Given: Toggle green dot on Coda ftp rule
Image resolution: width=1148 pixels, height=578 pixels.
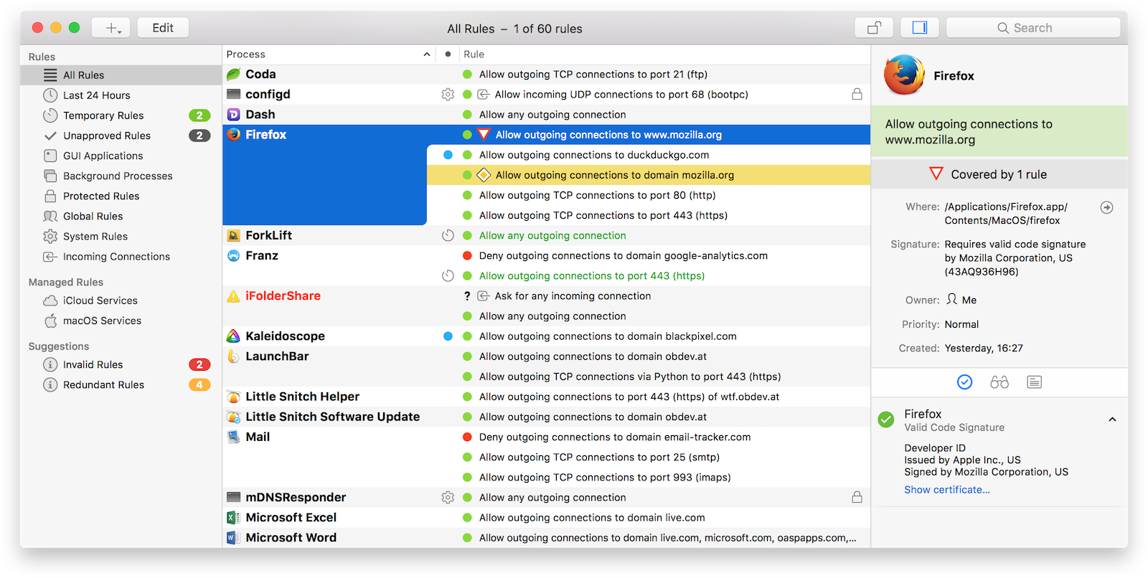Looking at the screenshot, I should pyautogui.click(x=467, y=74).
